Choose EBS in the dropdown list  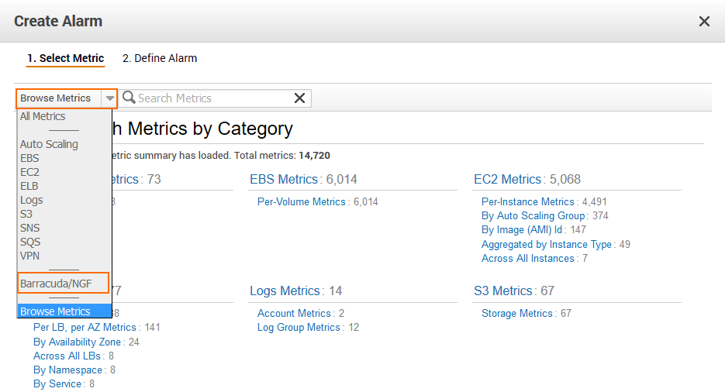[x=29, y=158]
